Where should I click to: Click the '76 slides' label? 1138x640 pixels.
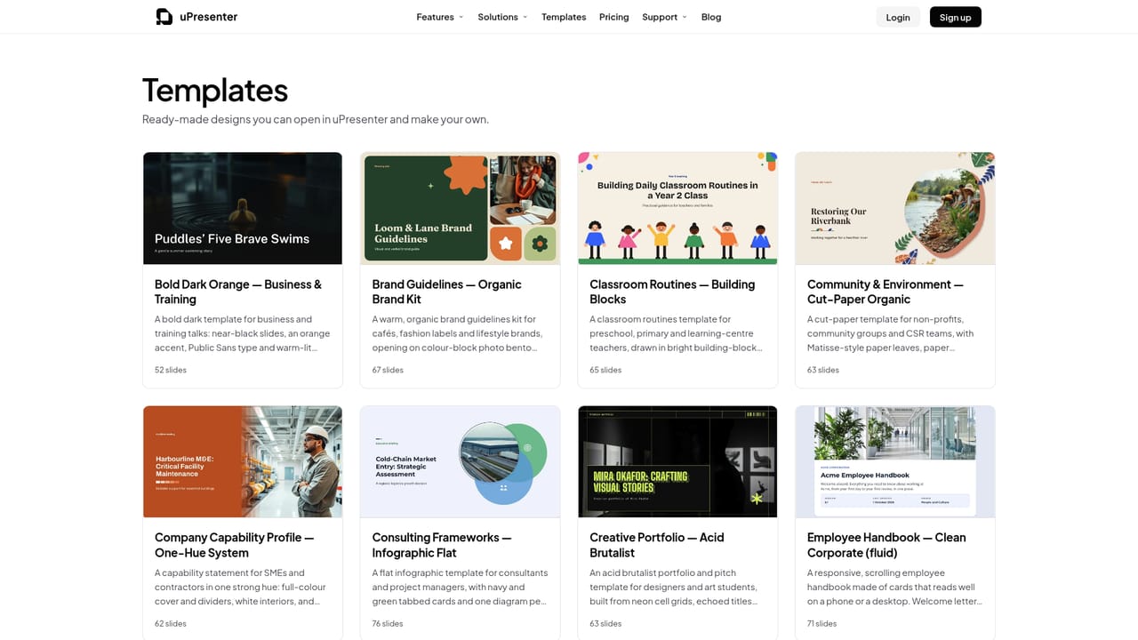coord(388,623)
